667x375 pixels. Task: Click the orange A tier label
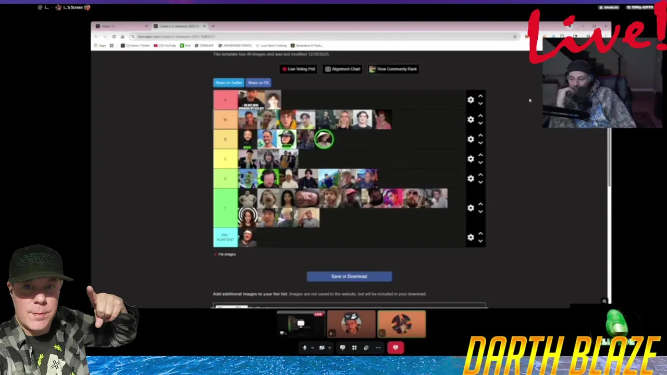[x=226, y=120]
